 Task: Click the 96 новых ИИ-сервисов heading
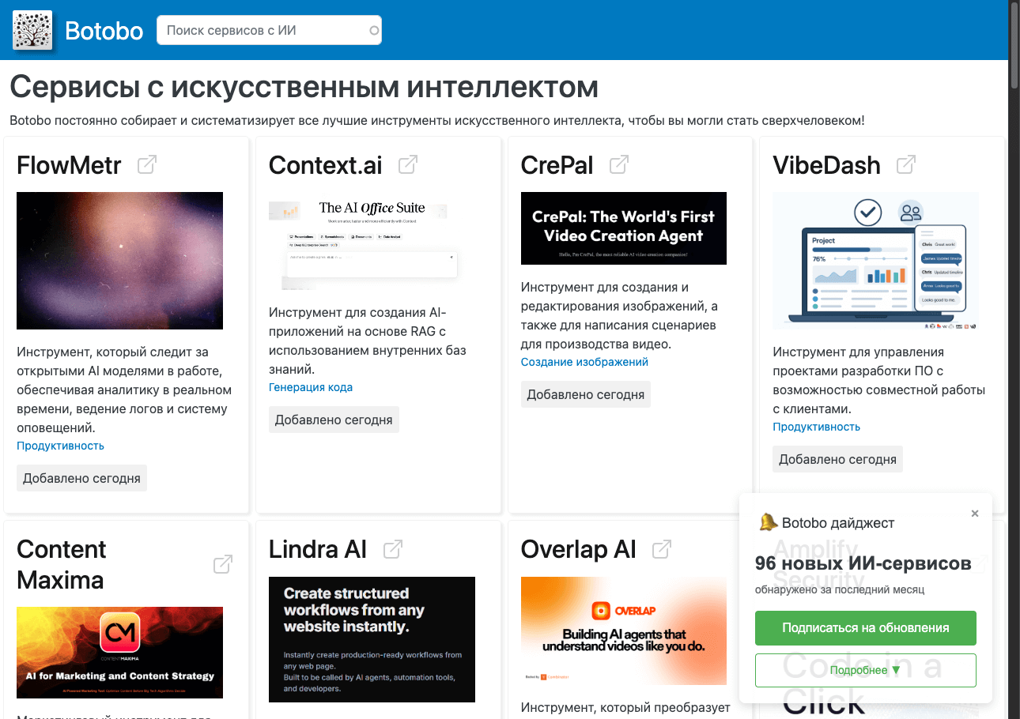[863, 563]
